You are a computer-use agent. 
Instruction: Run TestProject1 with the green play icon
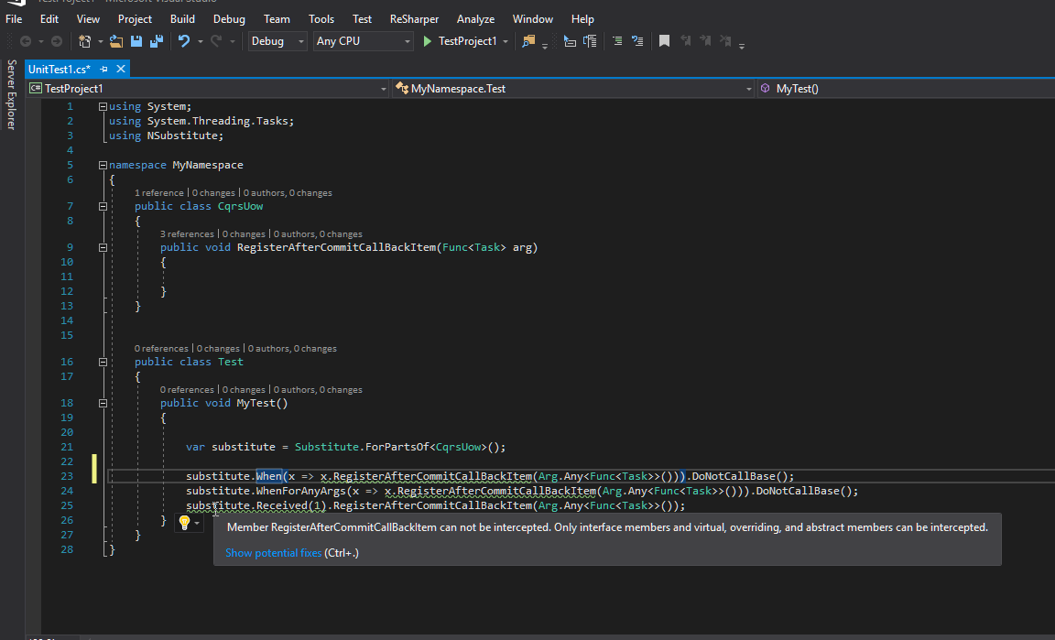coord(427,40)
